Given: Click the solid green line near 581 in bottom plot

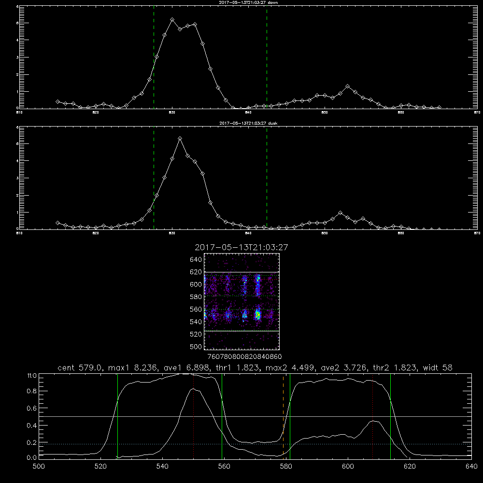Looking at the screenshot, I should pyautogui.click(x=290, y=416).
